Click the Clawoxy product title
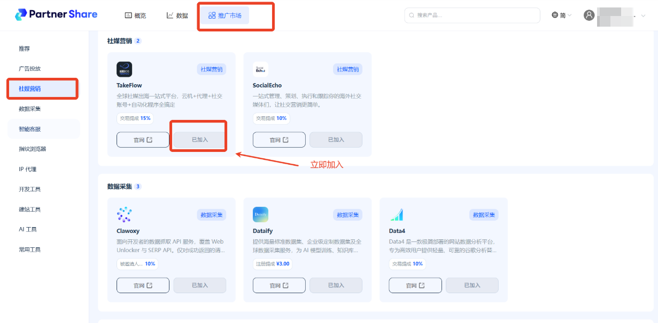Screen dimensions: 658x323 128,231
